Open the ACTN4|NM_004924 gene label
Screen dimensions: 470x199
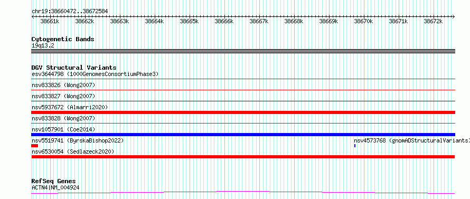point(55,187)
